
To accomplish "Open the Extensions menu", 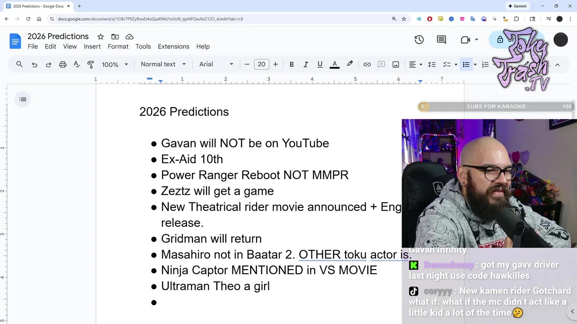I will tap(174, 46).
